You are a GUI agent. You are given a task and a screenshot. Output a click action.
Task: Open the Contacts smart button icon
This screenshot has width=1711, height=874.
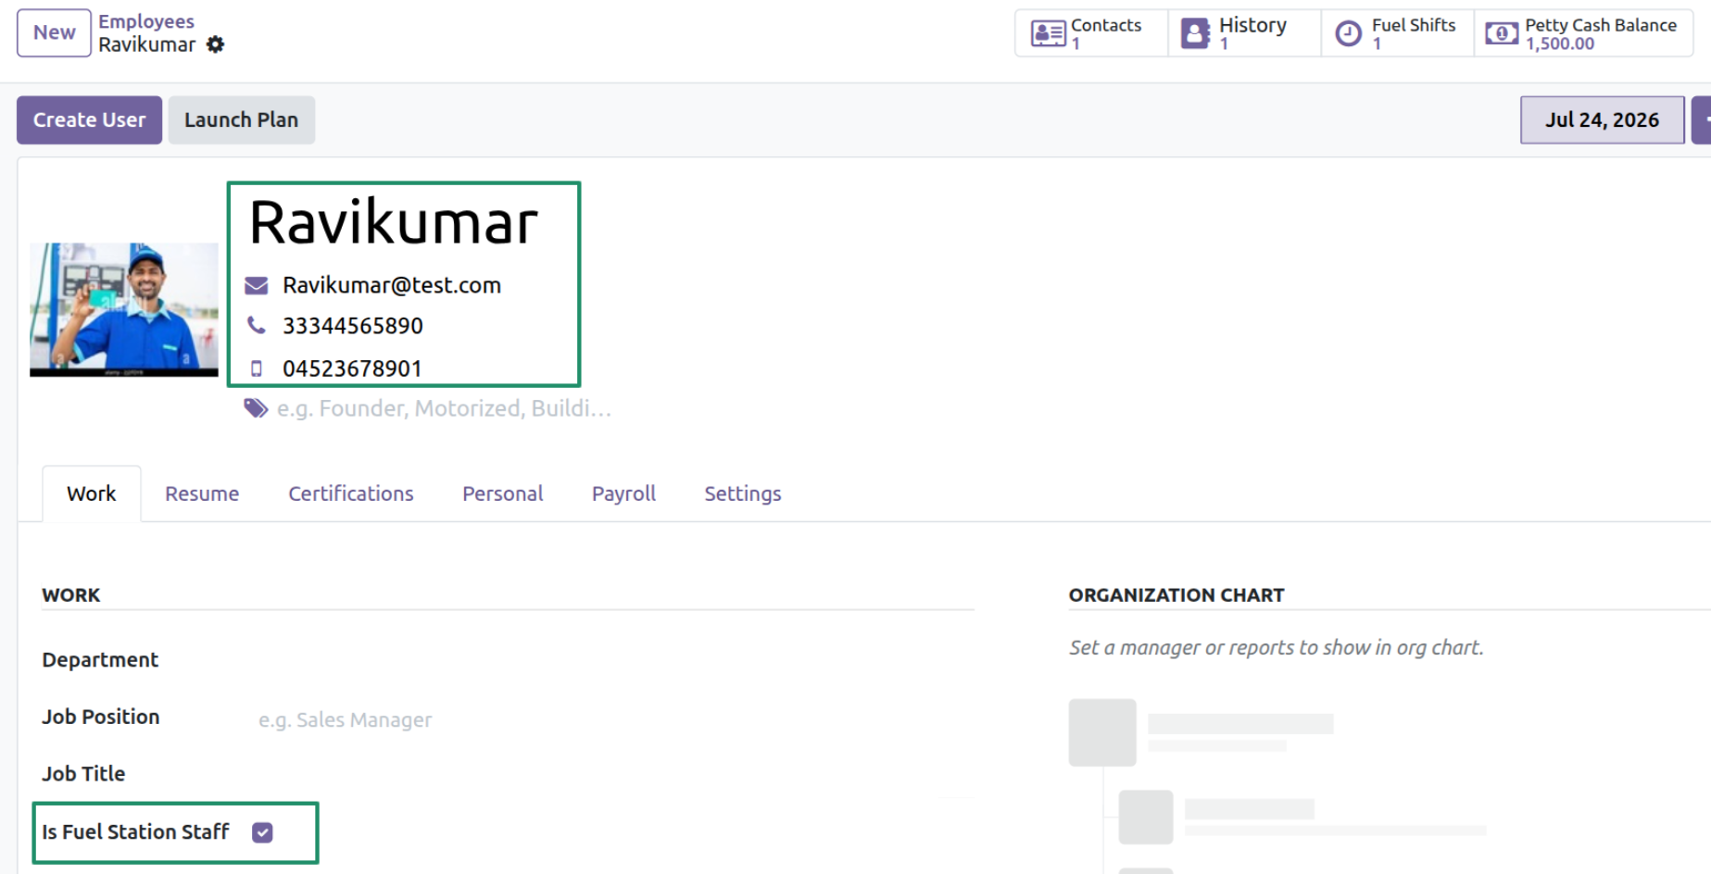coord(1048,34)
